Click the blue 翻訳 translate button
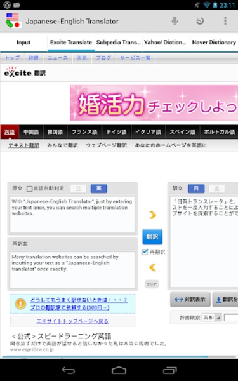Viewport: 238px width, 381px height. (152, 236)
